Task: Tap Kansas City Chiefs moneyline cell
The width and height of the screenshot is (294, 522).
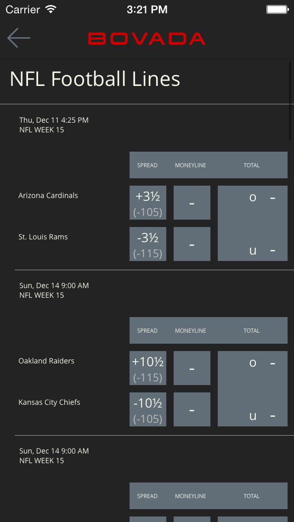Action: (192, 409)
